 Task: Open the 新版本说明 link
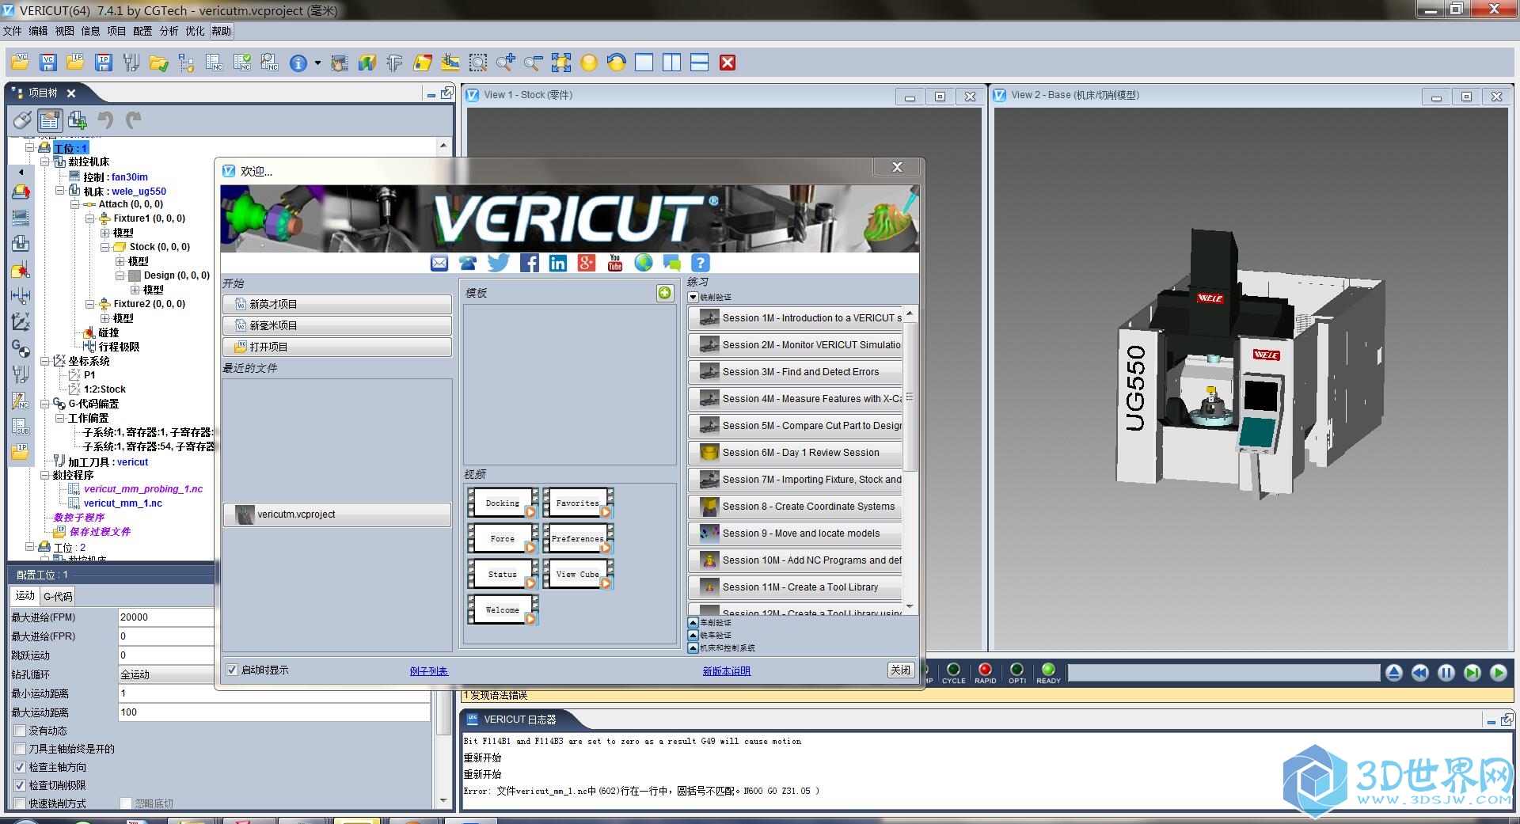tap(727, 670)
